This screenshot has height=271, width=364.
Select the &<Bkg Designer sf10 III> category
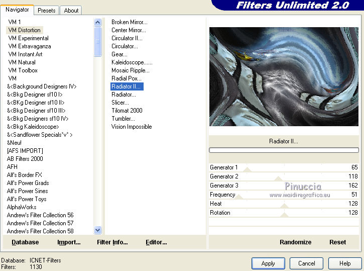click(36, 111)
